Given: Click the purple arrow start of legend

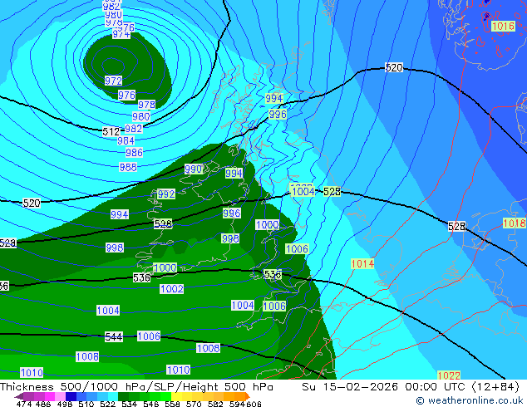Looking at the screenshot, I should click(x=19, y=396).
